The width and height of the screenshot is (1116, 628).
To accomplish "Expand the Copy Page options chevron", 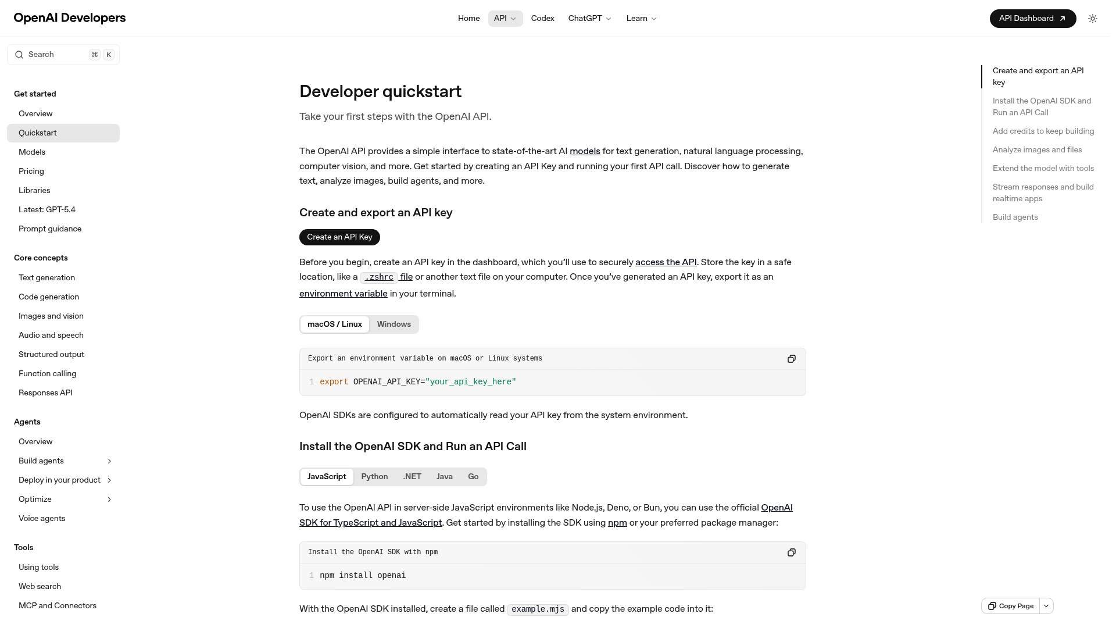I will pos(1046,606).
